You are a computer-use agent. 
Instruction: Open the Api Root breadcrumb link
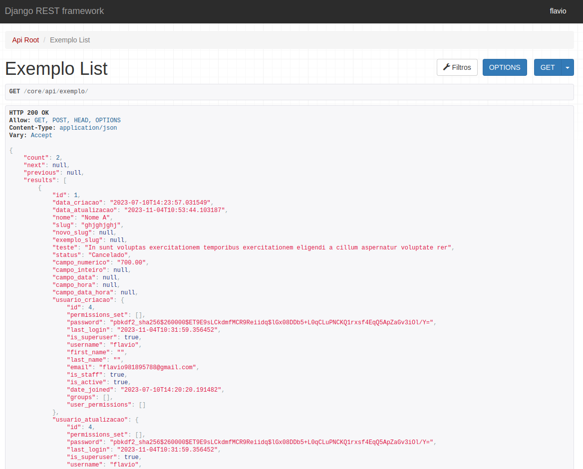(25, 40)
